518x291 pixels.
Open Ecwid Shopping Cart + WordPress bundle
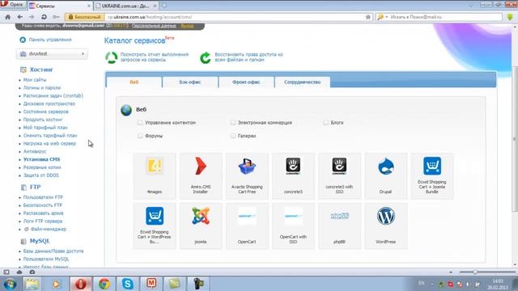click(155, 216)
